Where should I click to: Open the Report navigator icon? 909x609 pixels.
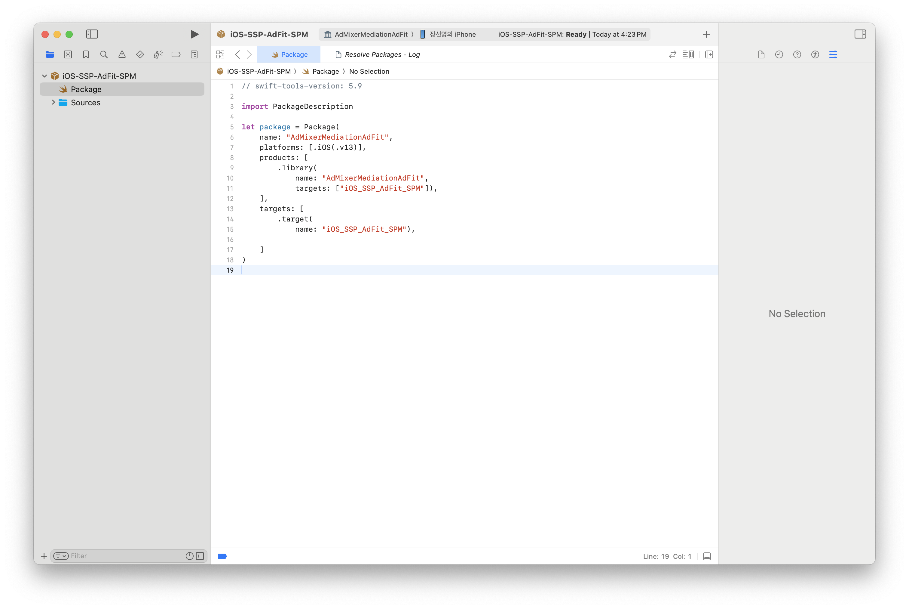[194, 55]
